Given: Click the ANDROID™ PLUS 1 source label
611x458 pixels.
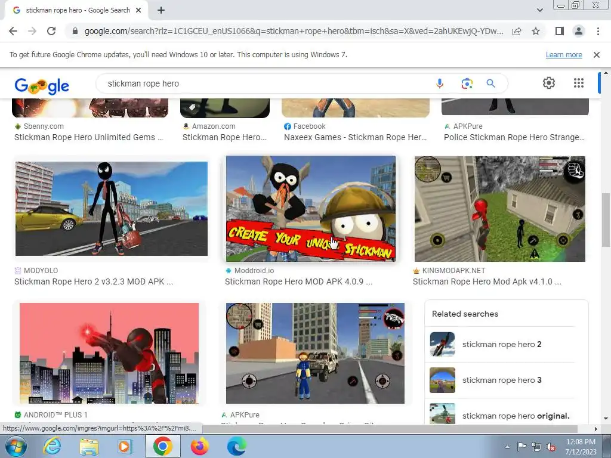Looking at the screenshot, I should (55, 415).
